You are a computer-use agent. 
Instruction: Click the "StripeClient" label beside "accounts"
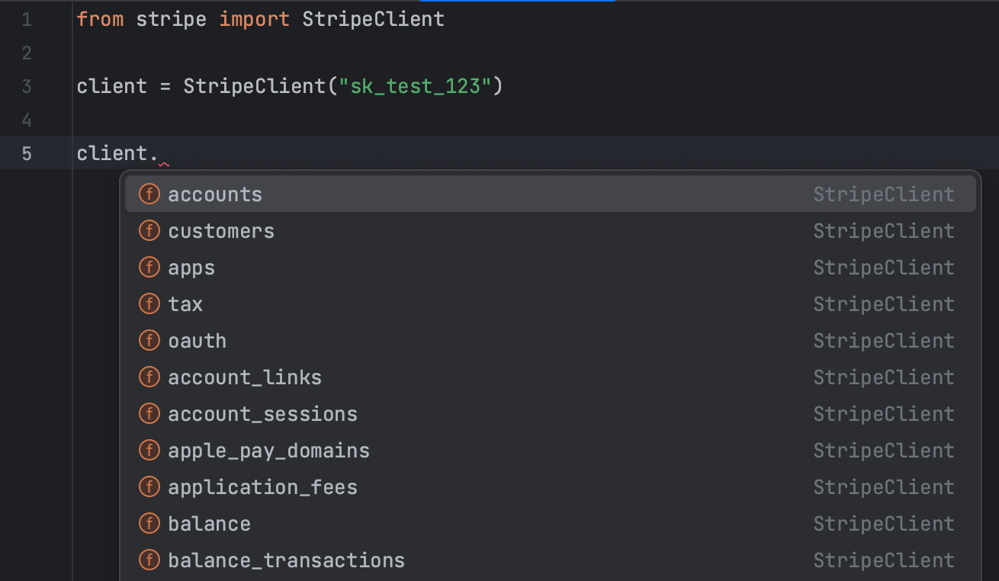pyautogui.click(x=884, y=194)
